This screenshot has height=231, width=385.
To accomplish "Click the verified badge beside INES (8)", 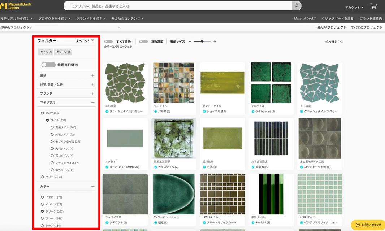I will coord(204,167).
